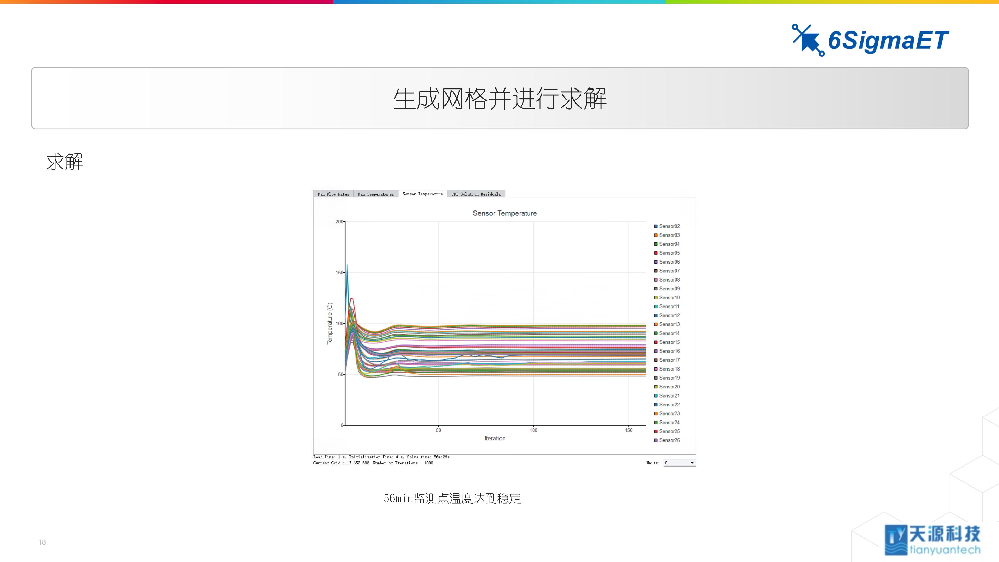The height and width of the screenshot is (562, 999).
Task: Select C in the Units combo box
Action: point(675,463)
